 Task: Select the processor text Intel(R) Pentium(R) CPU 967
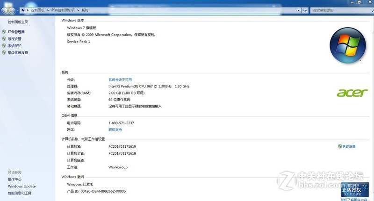click(130, 86)
